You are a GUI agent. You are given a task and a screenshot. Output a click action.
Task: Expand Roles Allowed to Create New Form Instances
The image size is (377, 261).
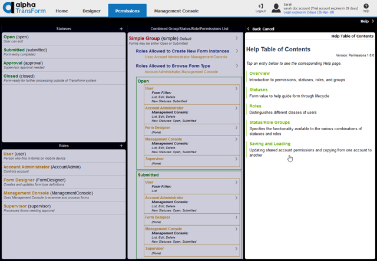pyautogui.click(x=237, y=51)
